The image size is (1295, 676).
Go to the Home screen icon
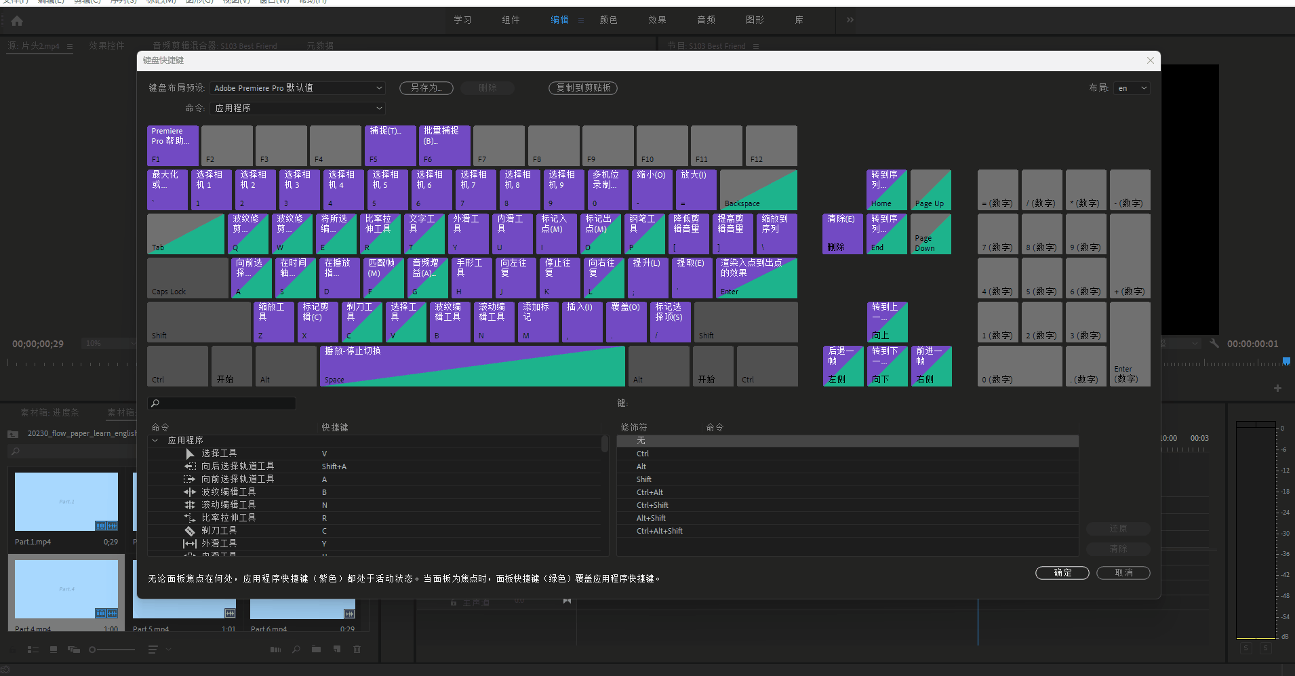(x=17, y=20)
